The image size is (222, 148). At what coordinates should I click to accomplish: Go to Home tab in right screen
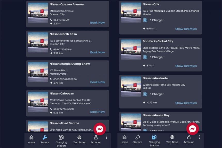[124, 139]
